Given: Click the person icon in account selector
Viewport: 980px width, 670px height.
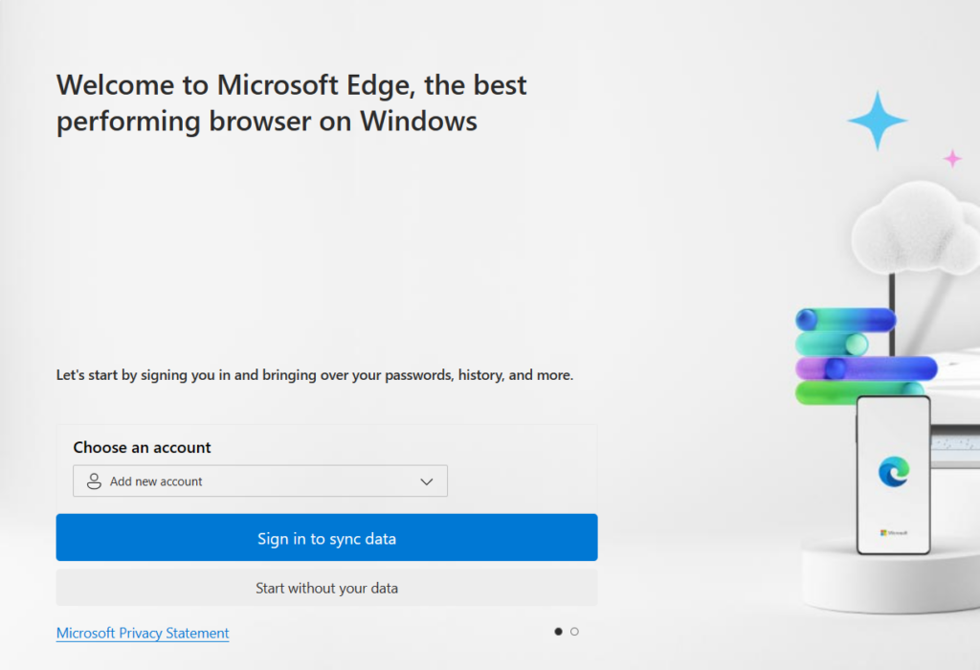Looking at the screenshot, I should [94, 481].
